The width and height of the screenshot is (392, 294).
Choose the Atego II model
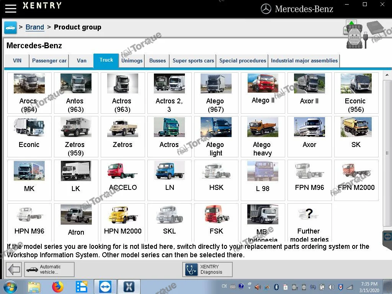tap(263, 93)
